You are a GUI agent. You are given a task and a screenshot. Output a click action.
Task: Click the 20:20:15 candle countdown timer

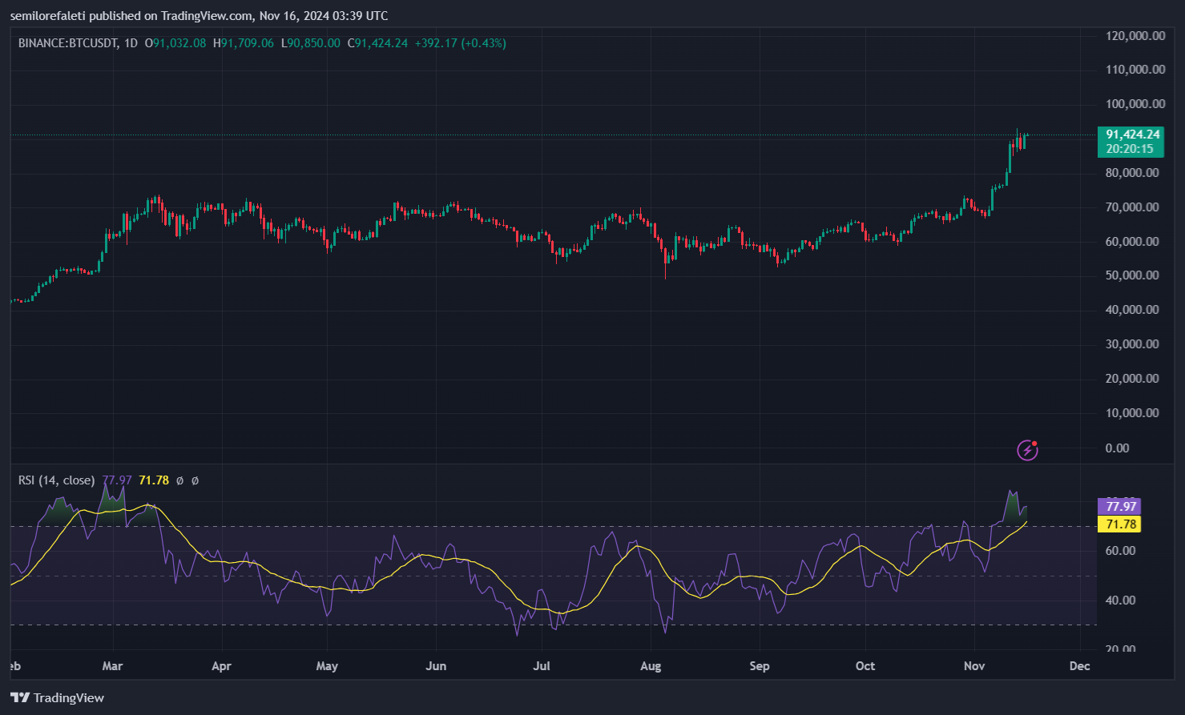(x=1130, y=147)
